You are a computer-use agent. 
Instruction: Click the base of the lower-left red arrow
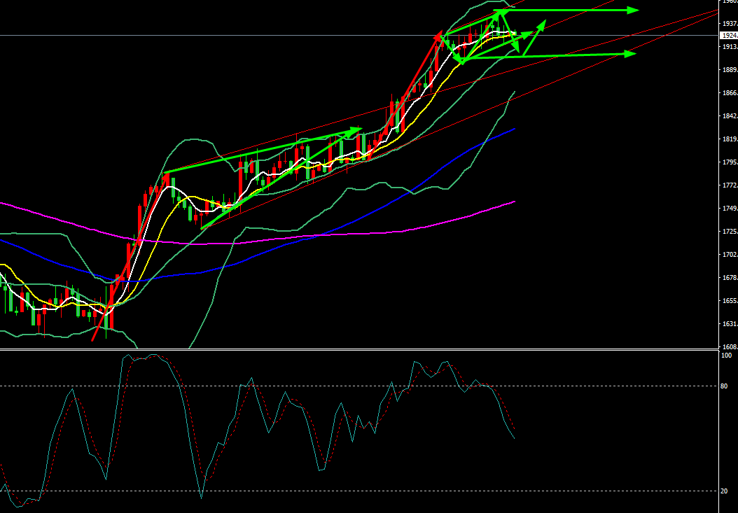(93, 340)
